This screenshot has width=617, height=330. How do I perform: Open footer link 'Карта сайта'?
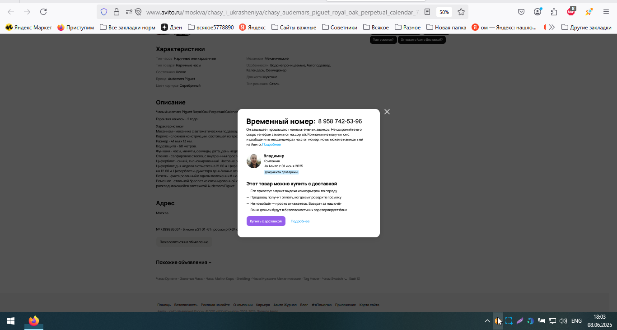tap(369, 305)
